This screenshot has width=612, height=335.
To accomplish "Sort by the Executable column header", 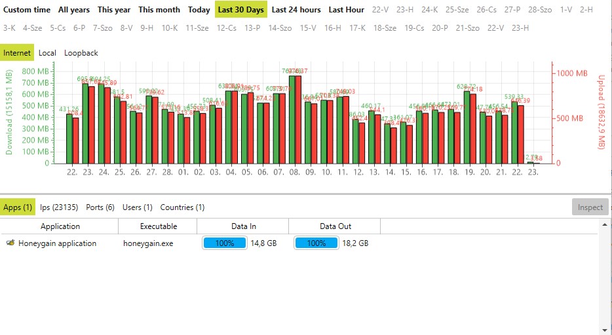I will coord(159,226).
